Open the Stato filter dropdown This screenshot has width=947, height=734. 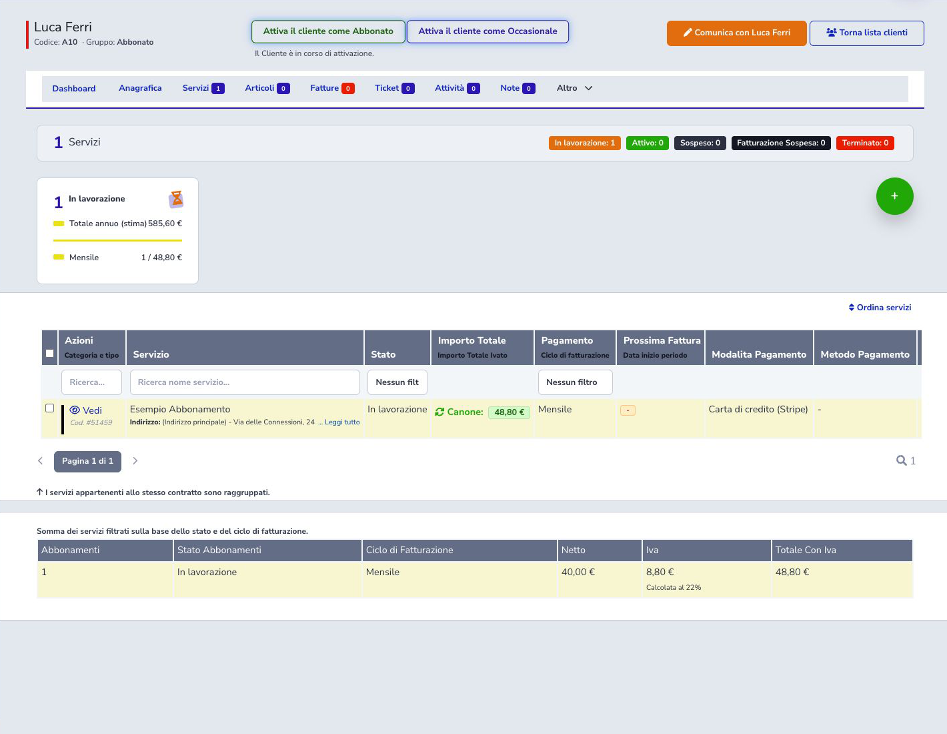click(397, 382)
